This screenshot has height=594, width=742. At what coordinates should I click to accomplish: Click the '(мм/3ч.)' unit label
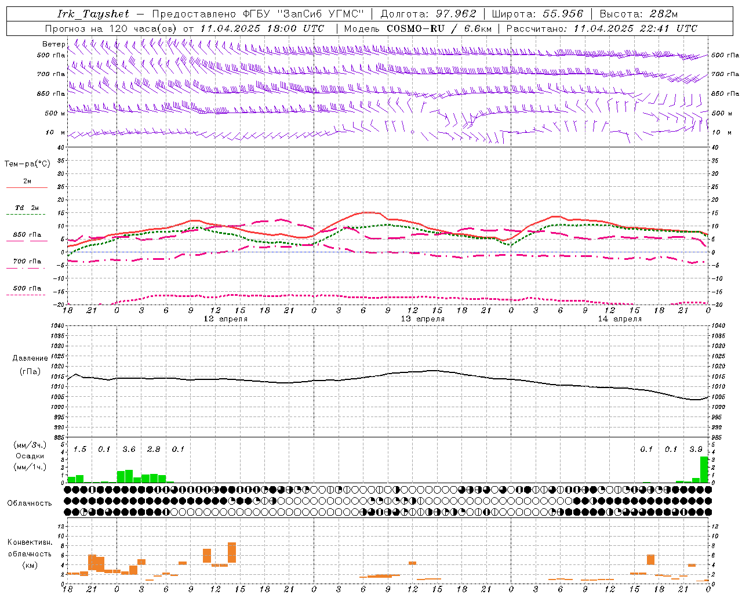pyautogui.click(x=30, y=445)
